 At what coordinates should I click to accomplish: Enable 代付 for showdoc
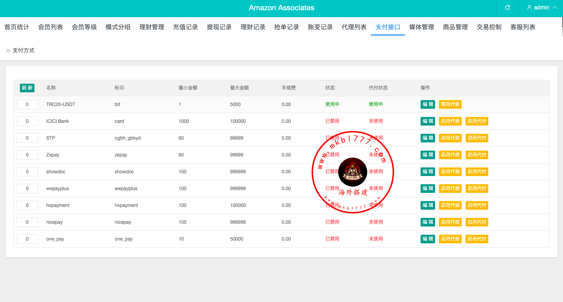[477, 172]
